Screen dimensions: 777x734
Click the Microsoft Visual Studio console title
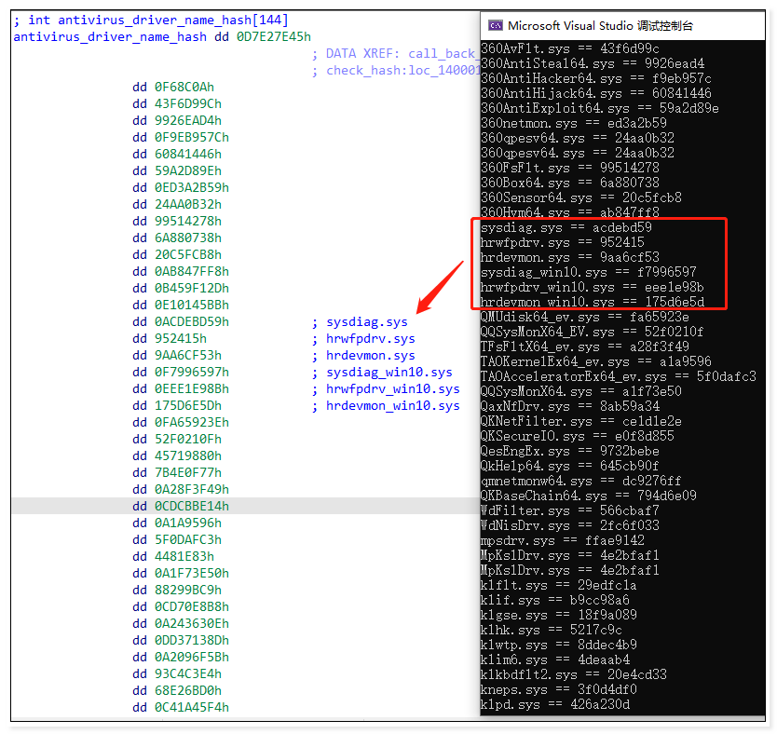[x=600, y=26]
